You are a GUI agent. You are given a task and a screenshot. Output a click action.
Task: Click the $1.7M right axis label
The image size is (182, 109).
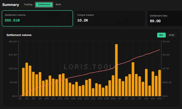pyautogui.click(x=166, y=68)
